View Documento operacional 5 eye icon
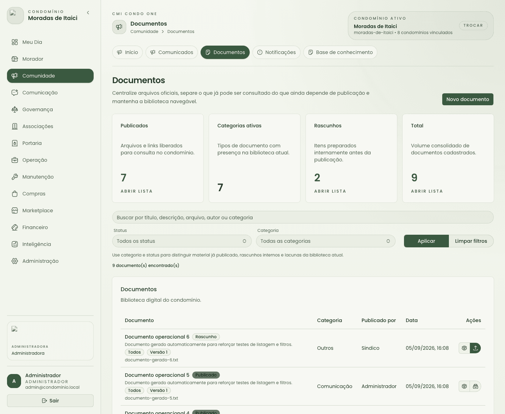 [464, 386]
